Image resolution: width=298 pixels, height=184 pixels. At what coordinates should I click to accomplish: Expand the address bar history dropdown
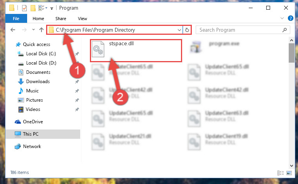tap(179, 30)
